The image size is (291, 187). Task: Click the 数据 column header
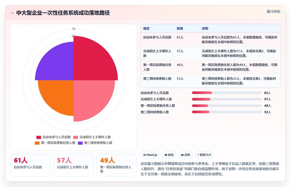coord(180,29)
